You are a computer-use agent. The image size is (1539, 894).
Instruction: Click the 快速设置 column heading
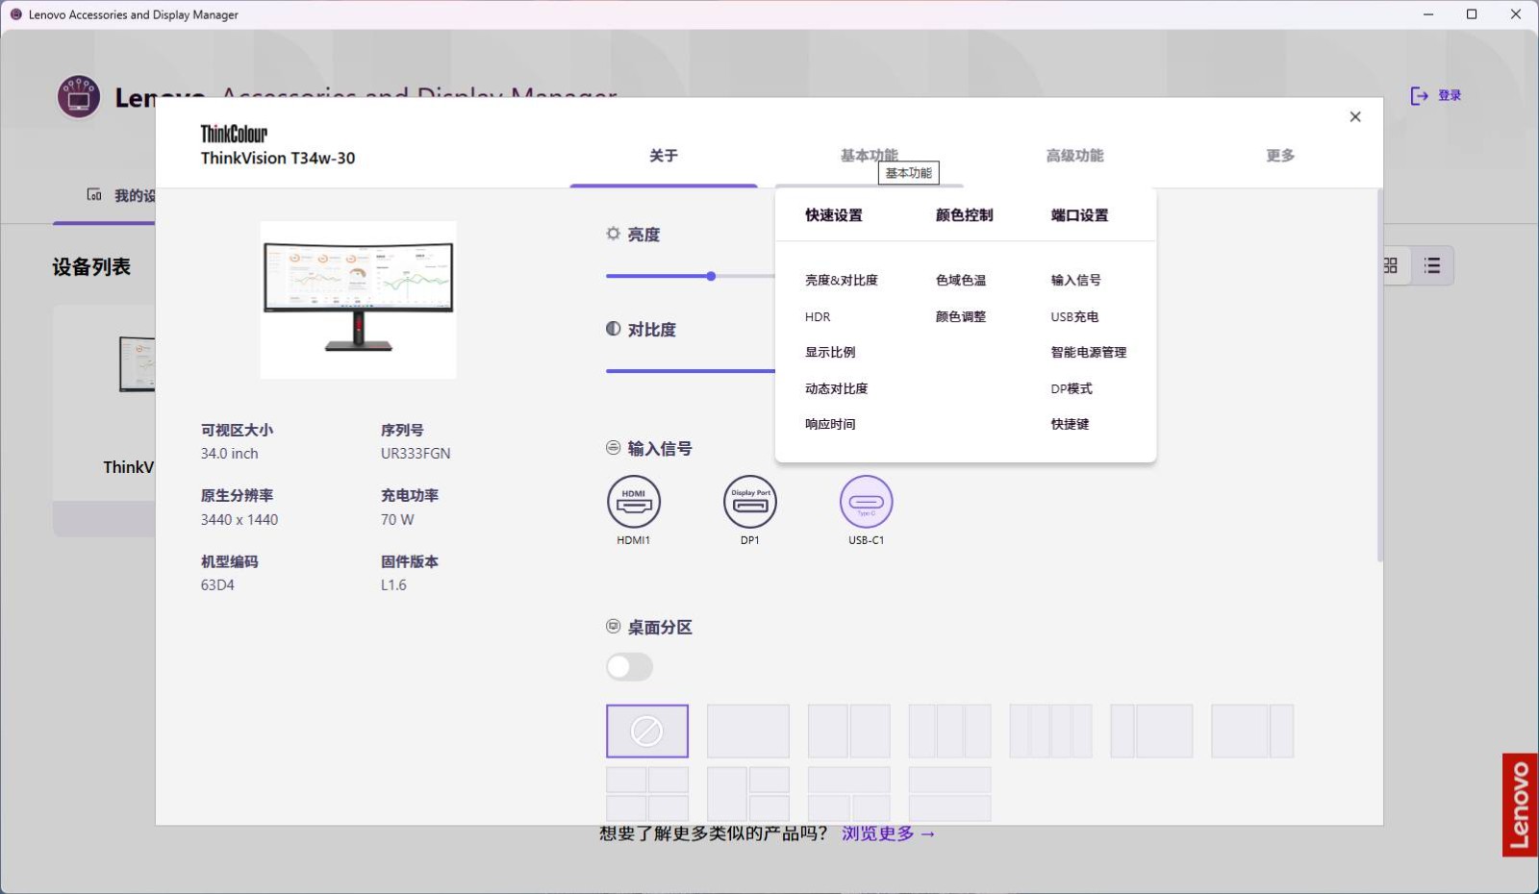834,215
